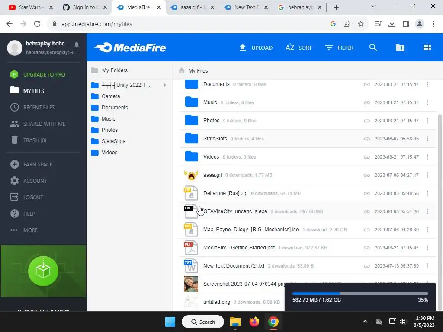
Task: Open the Deltarune [Rus].zip row options menu
Action: 427,193
